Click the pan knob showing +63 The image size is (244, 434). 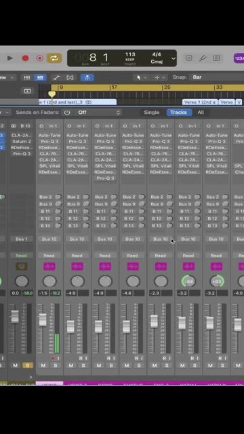(217, 281)
